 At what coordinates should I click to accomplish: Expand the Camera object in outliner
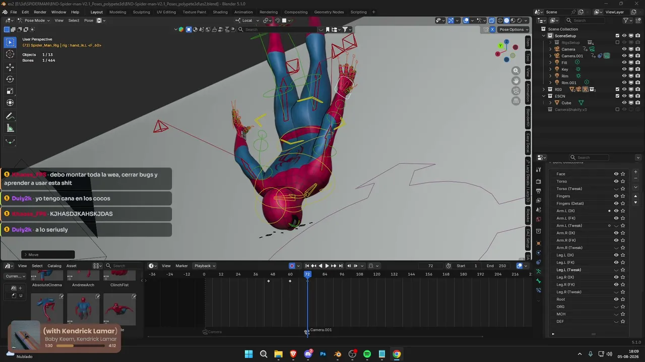[550, 49]
